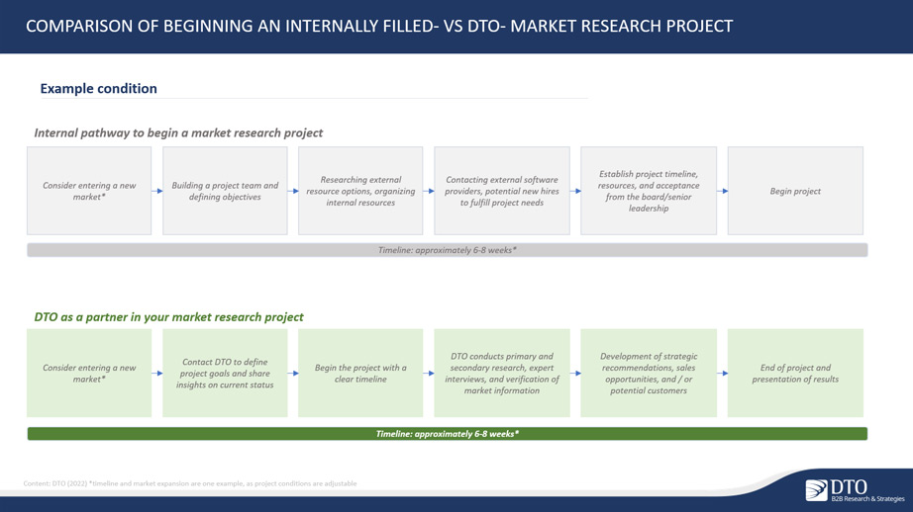913x512 pixels.
Task: Click 'DTO conducts primary and secondary research' box
Action: (x=502, y=373)
